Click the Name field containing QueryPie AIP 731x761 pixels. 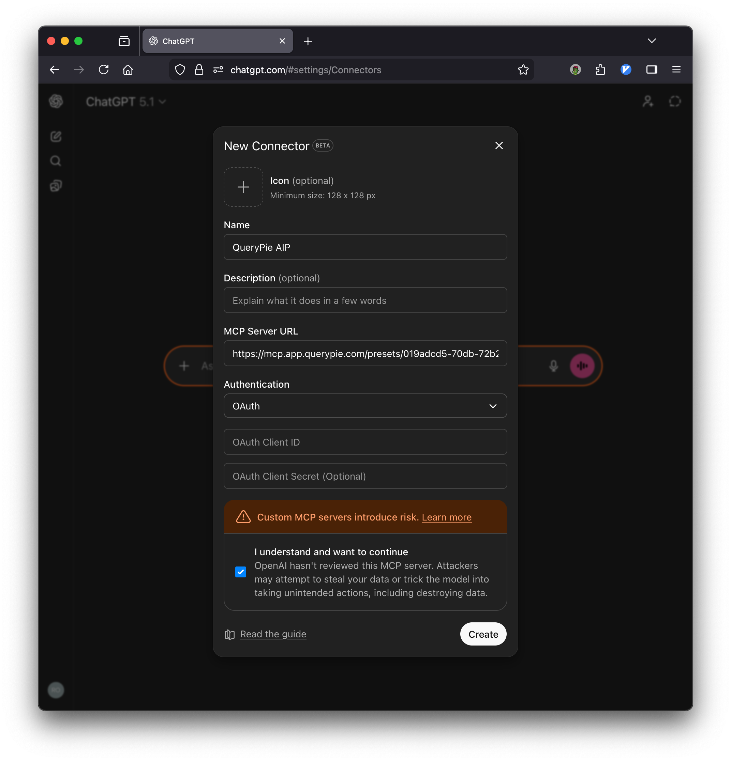365,247
